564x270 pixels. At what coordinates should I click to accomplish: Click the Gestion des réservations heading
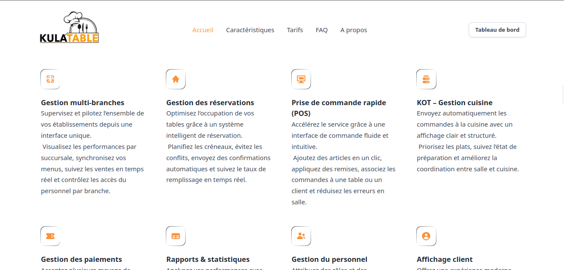tap(210, 103)
